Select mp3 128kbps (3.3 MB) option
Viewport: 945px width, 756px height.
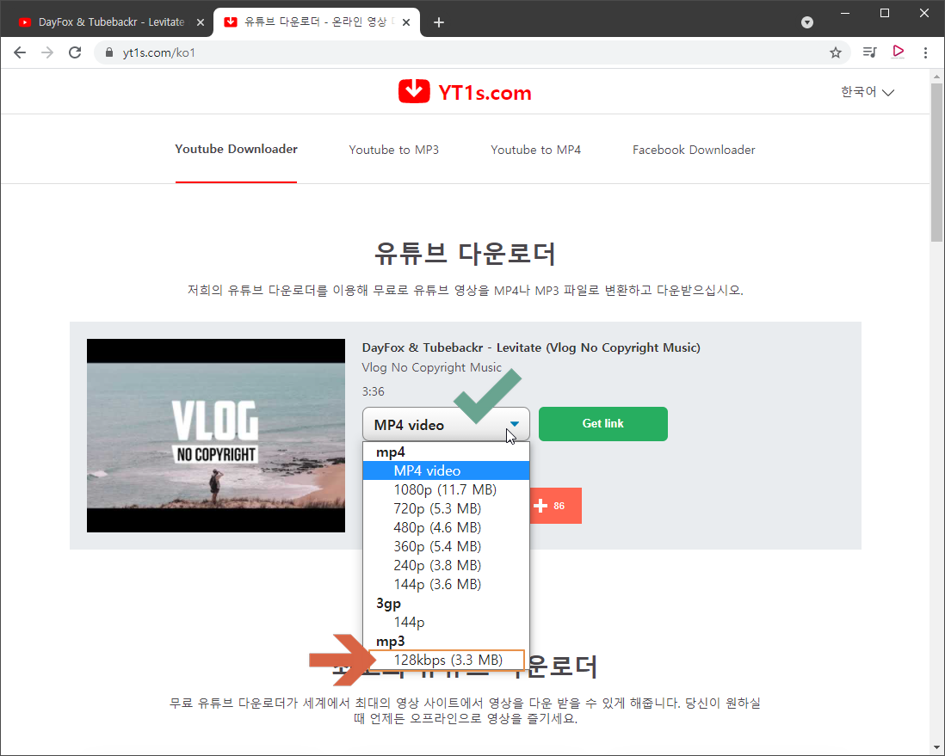click(446, 661)
